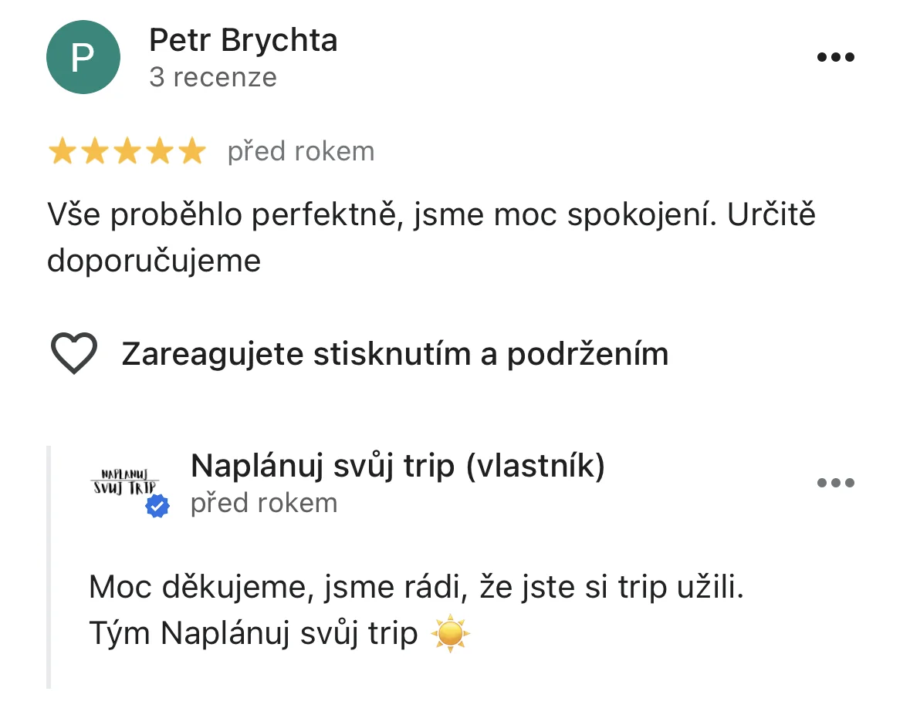
Task: Click the Naplánuj svůj trip logo
Action: pyautogui.click(x=123, y=480)
